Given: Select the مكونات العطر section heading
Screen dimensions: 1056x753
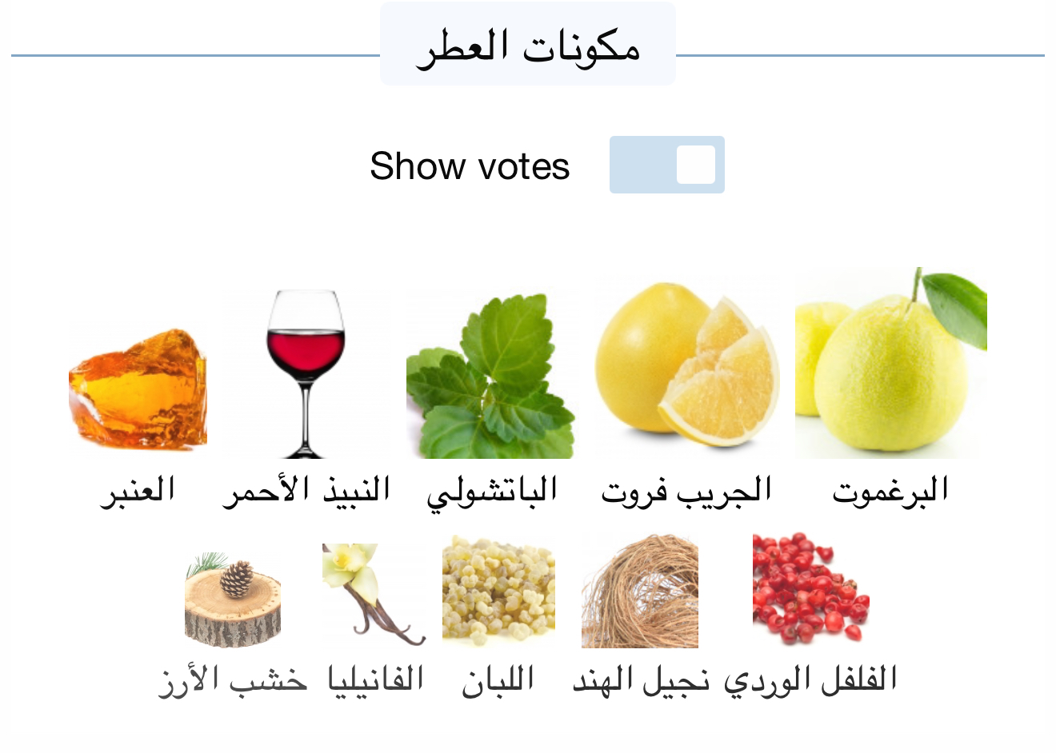Looking at the screenshot, I should (x=528, y=46).
